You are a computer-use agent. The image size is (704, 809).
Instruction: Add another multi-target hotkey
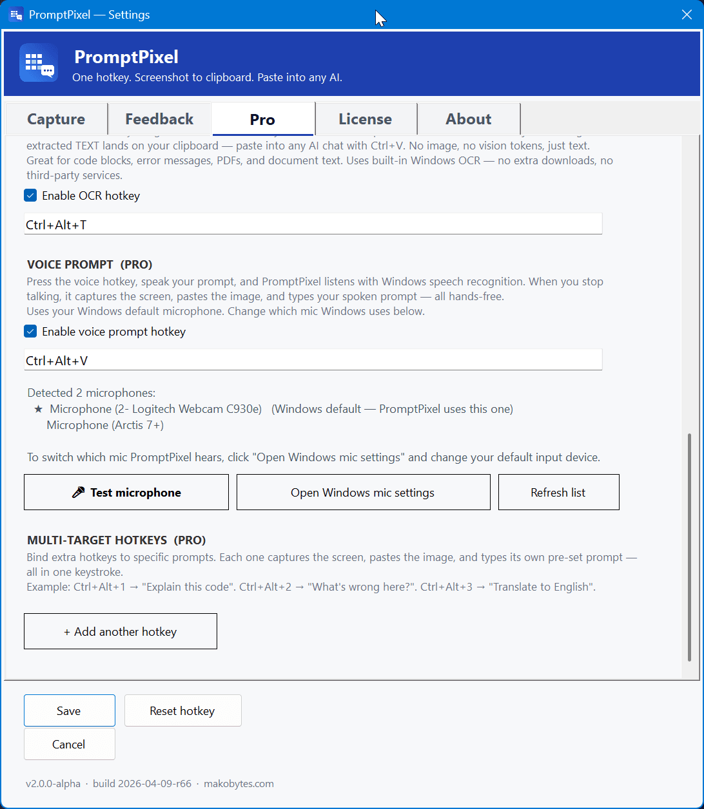[120, 631]
